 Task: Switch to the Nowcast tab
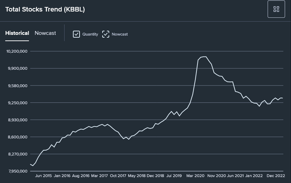coord(45,33)
